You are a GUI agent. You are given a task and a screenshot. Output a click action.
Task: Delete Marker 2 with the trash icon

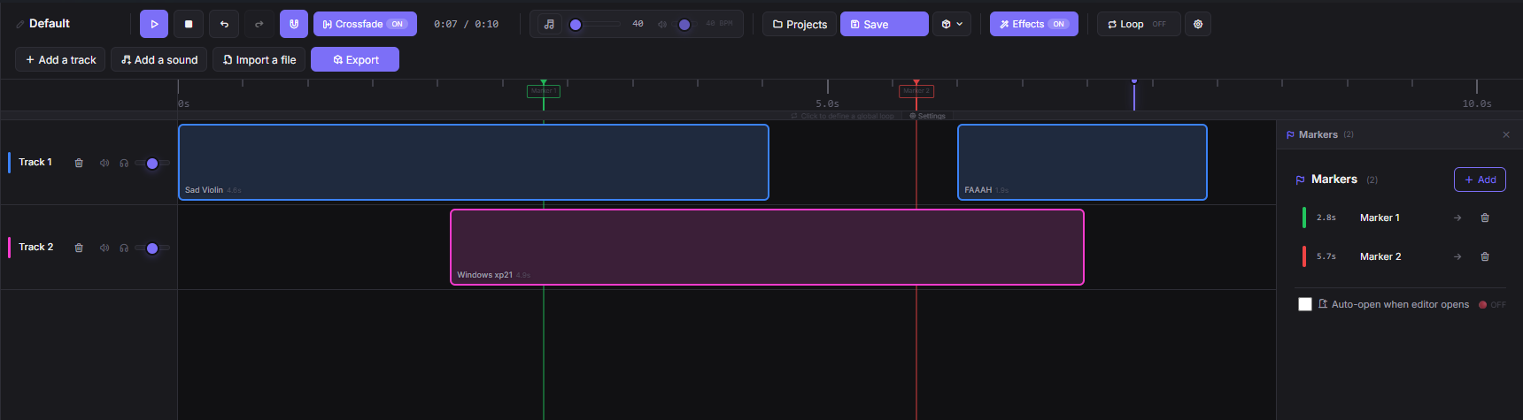tap(1485, 256)
